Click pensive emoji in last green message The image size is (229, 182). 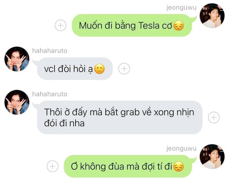coord(178,167)
